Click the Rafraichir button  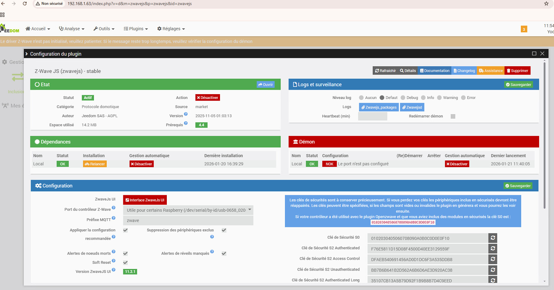(x=385, y=71)
